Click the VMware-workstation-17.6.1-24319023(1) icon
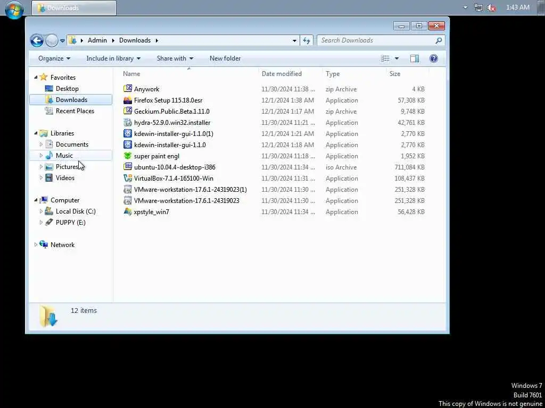Screen dimensions: 545x408 click(128, 190)
